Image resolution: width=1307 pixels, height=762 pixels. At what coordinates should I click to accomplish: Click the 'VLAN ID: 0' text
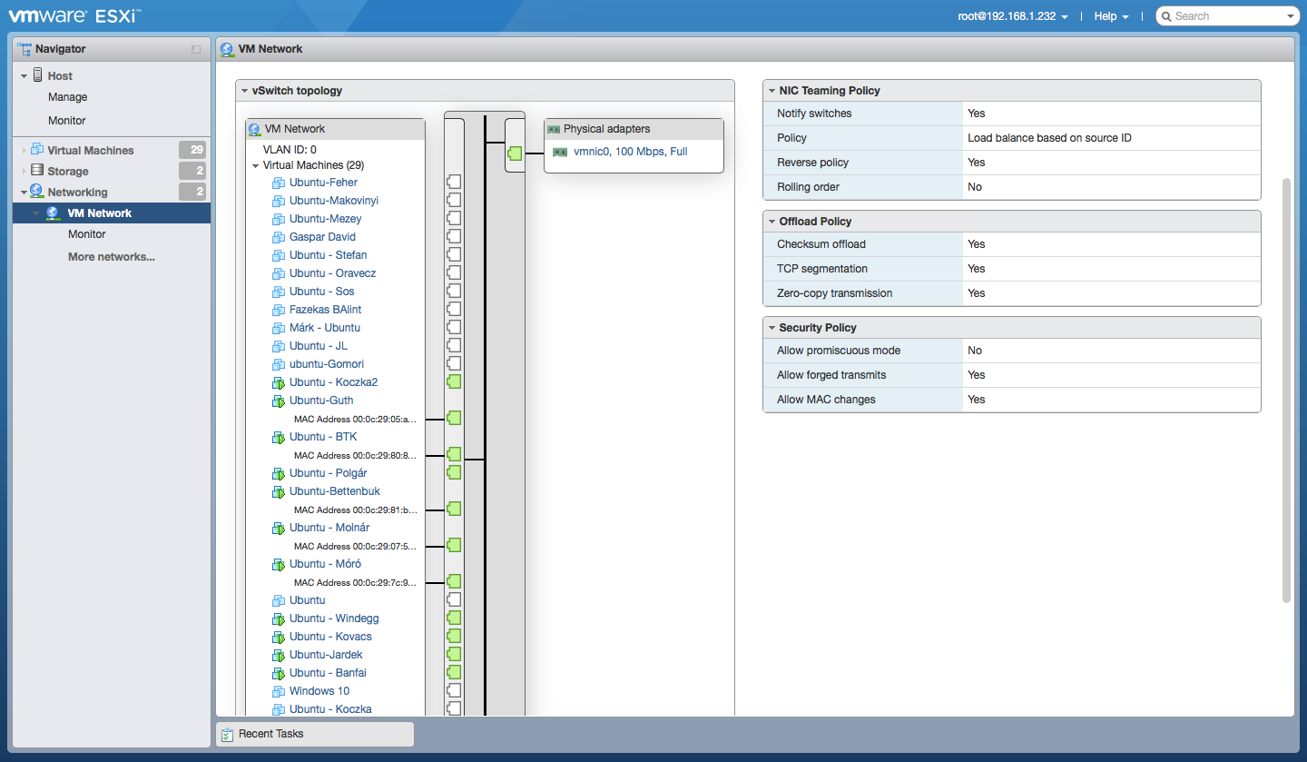pyautogui.click(x=290, y=150)
